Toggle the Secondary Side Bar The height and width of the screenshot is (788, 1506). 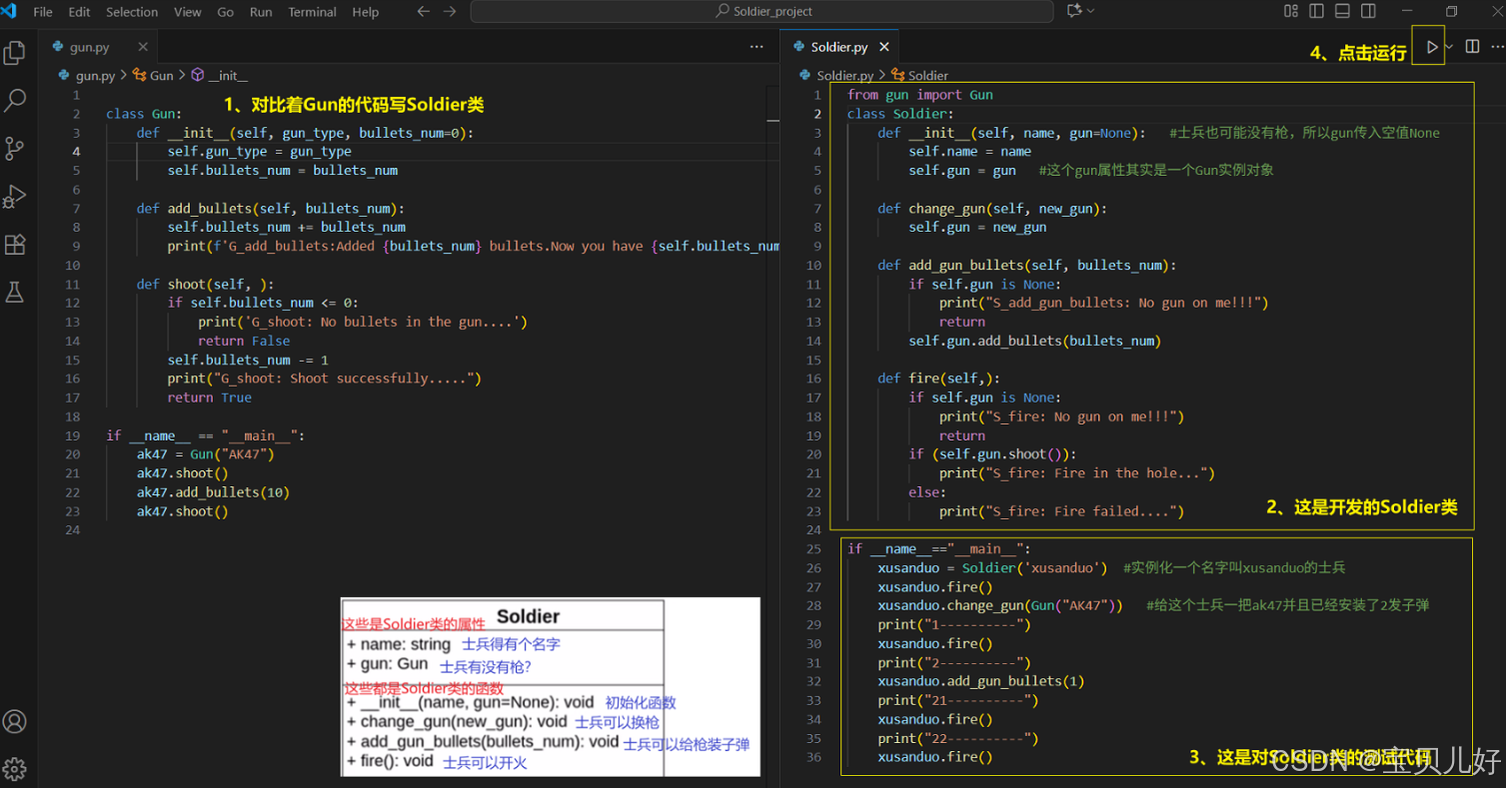[x=1369, y=11]
